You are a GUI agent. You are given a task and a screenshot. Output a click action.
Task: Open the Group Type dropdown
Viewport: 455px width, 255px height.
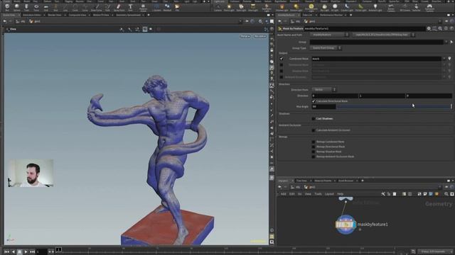(x=326, y=48)
